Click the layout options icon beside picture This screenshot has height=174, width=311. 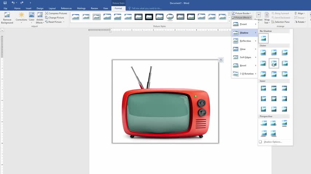click(221, 60)
